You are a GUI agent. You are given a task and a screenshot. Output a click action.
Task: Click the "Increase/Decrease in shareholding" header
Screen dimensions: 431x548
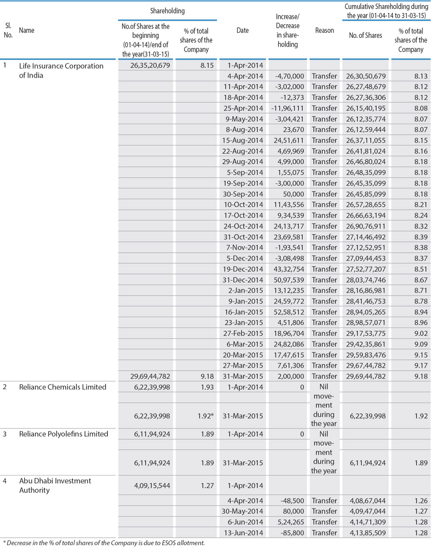coord(287,30)
